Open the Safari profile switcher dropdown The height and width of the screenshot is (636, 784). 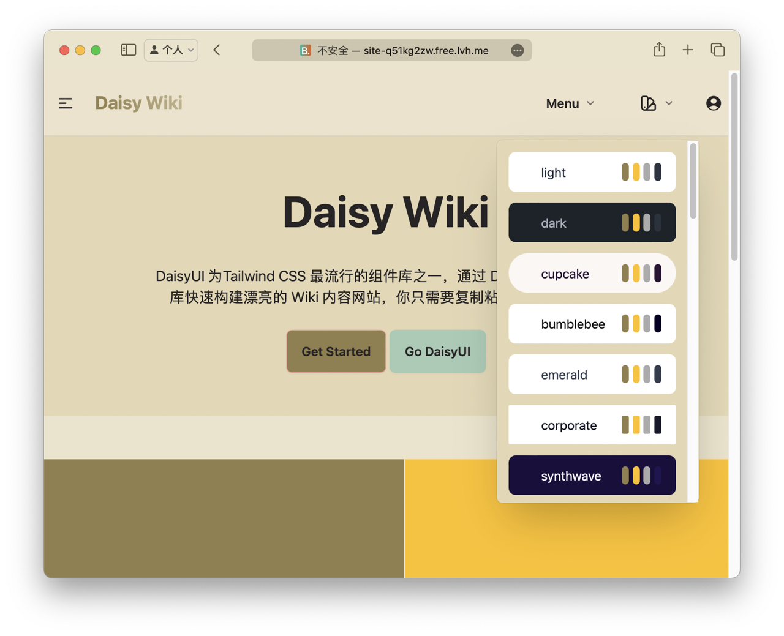(171, 50)
